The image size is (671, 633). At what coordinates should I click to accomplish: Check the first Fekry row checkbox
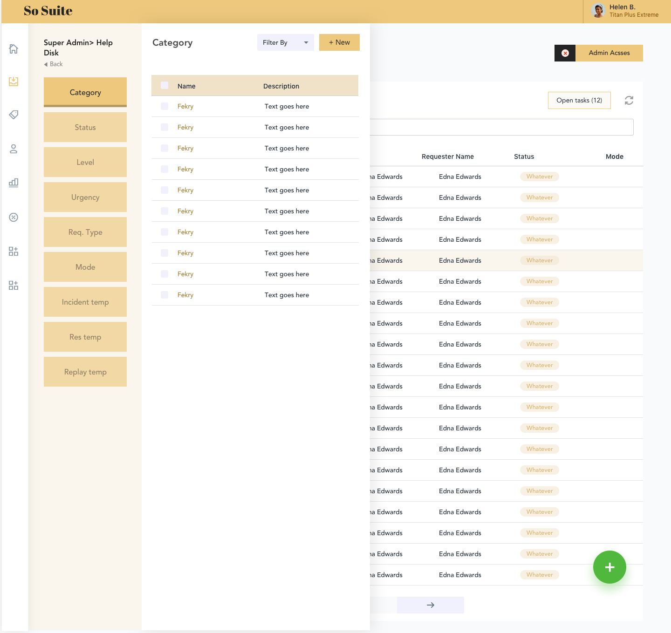164,106
